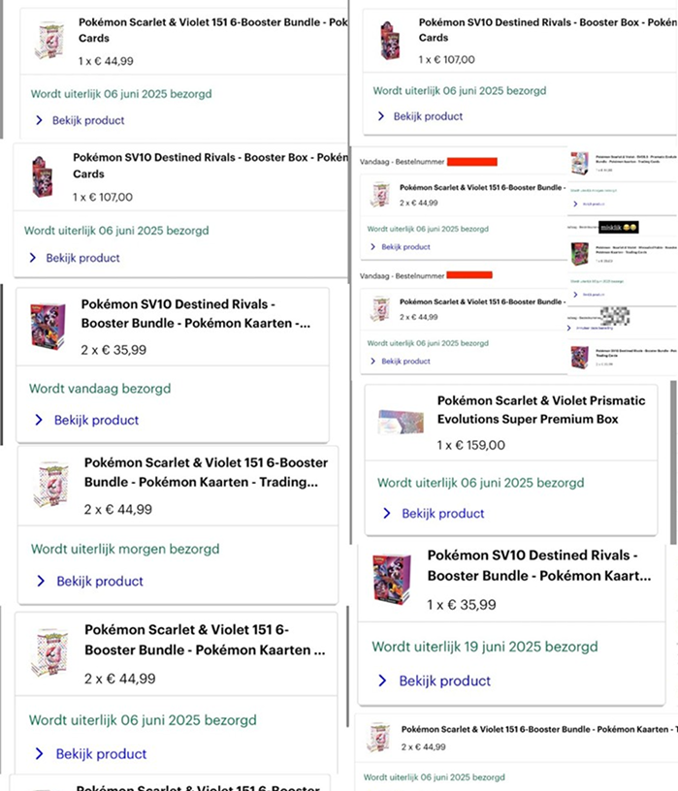The width and height of the screenshot is (678, 791).
Task: Open Bekijk product for the order delivered vandaag
Action: click(96, 421)
